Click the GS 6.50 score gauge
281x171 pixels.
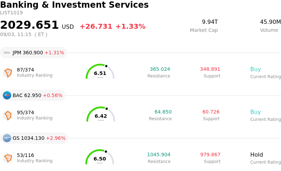tap(100, 157)
